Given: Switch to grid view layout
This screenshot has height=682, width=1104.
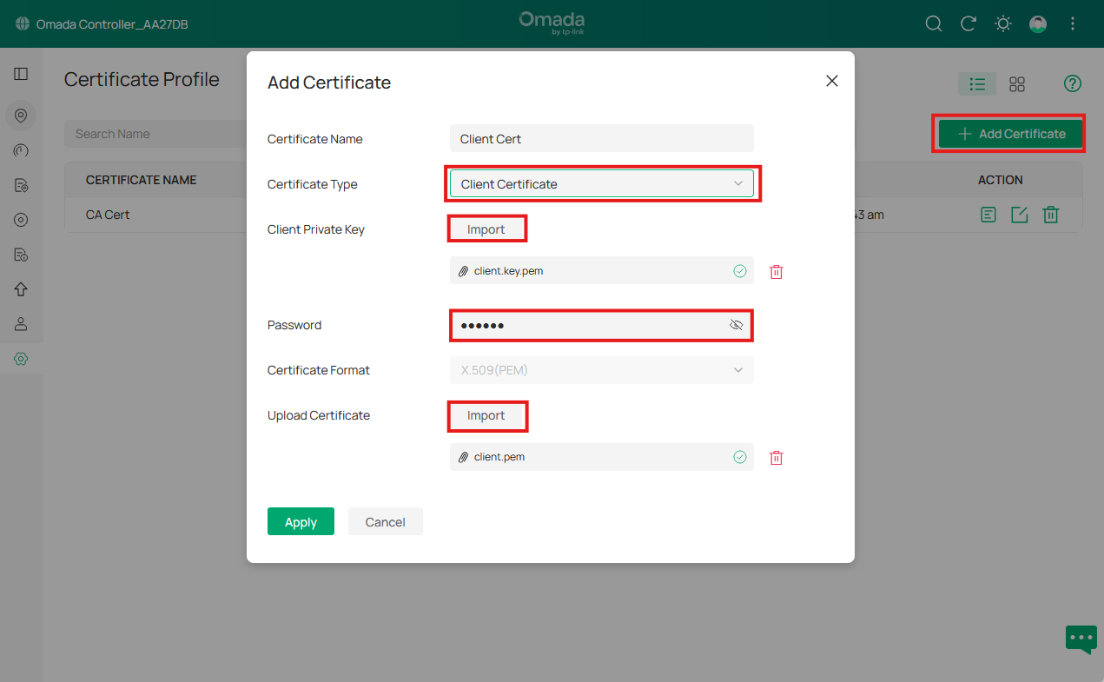Looking at the screenshot, I should (1016, 83).
